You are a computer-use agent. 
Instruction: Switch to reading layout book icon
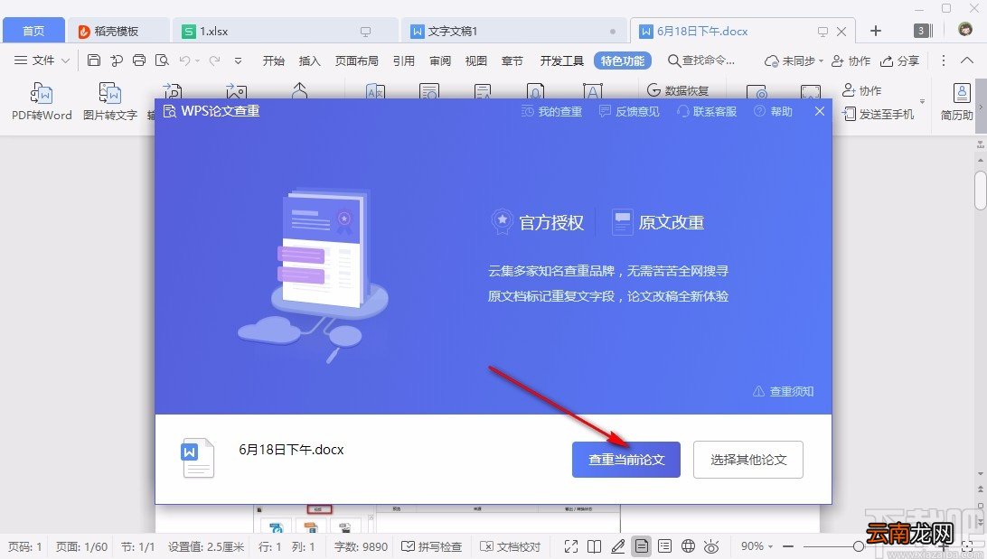click(594, 546)
